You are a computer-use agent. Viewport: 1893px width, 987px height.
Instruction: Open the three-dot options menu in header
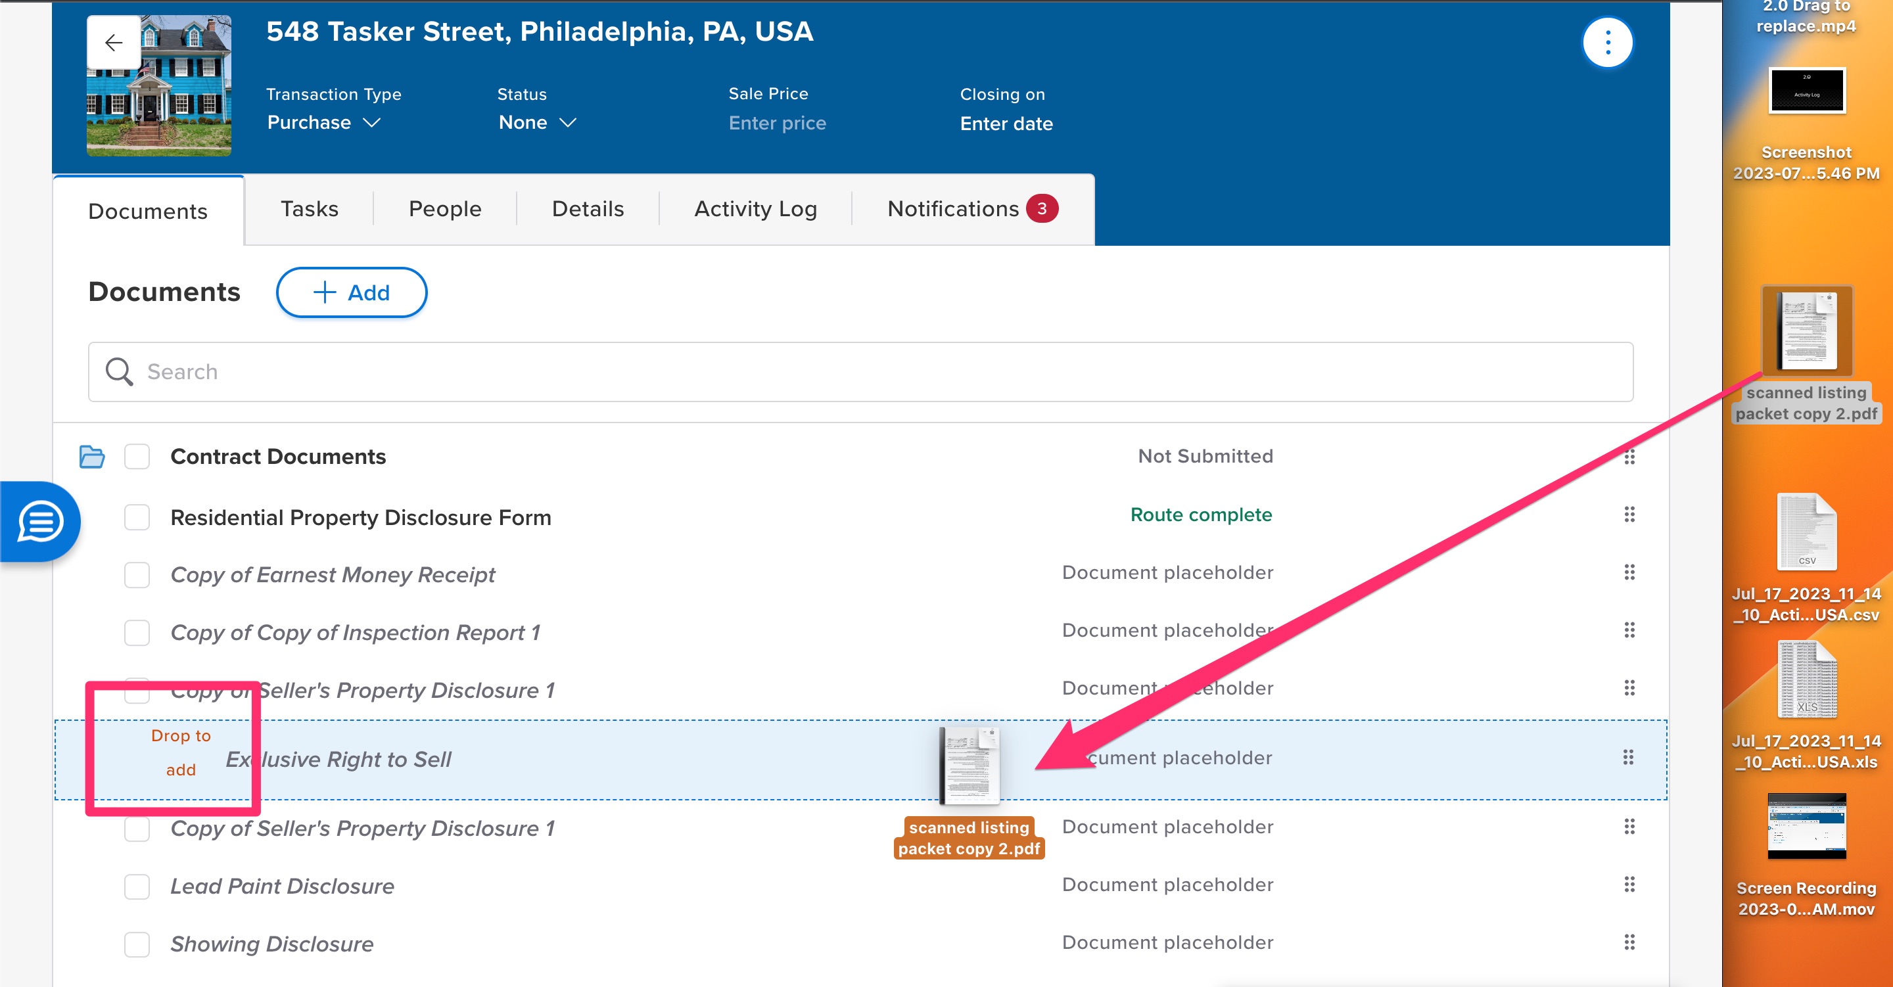coord(1607,43)
